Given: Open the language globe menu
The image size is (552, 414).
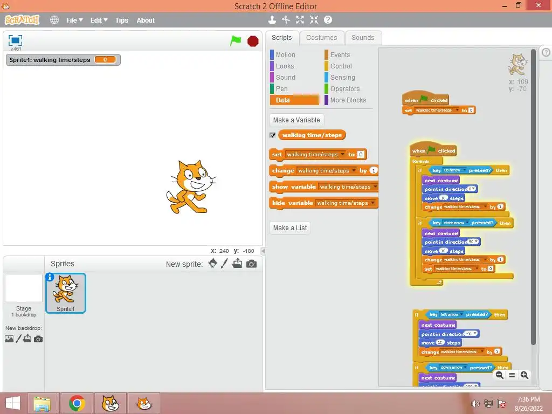Looking at the screenshot, I should pos(54,20).
